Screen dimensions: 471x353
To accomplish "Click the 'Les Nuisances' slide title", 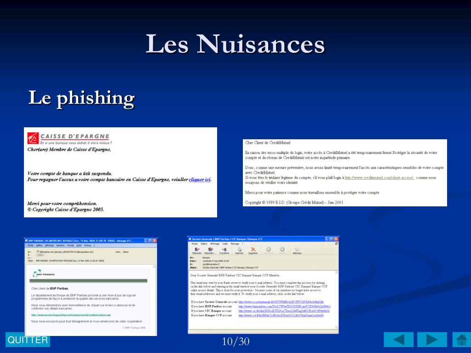I will coord(235,44).
